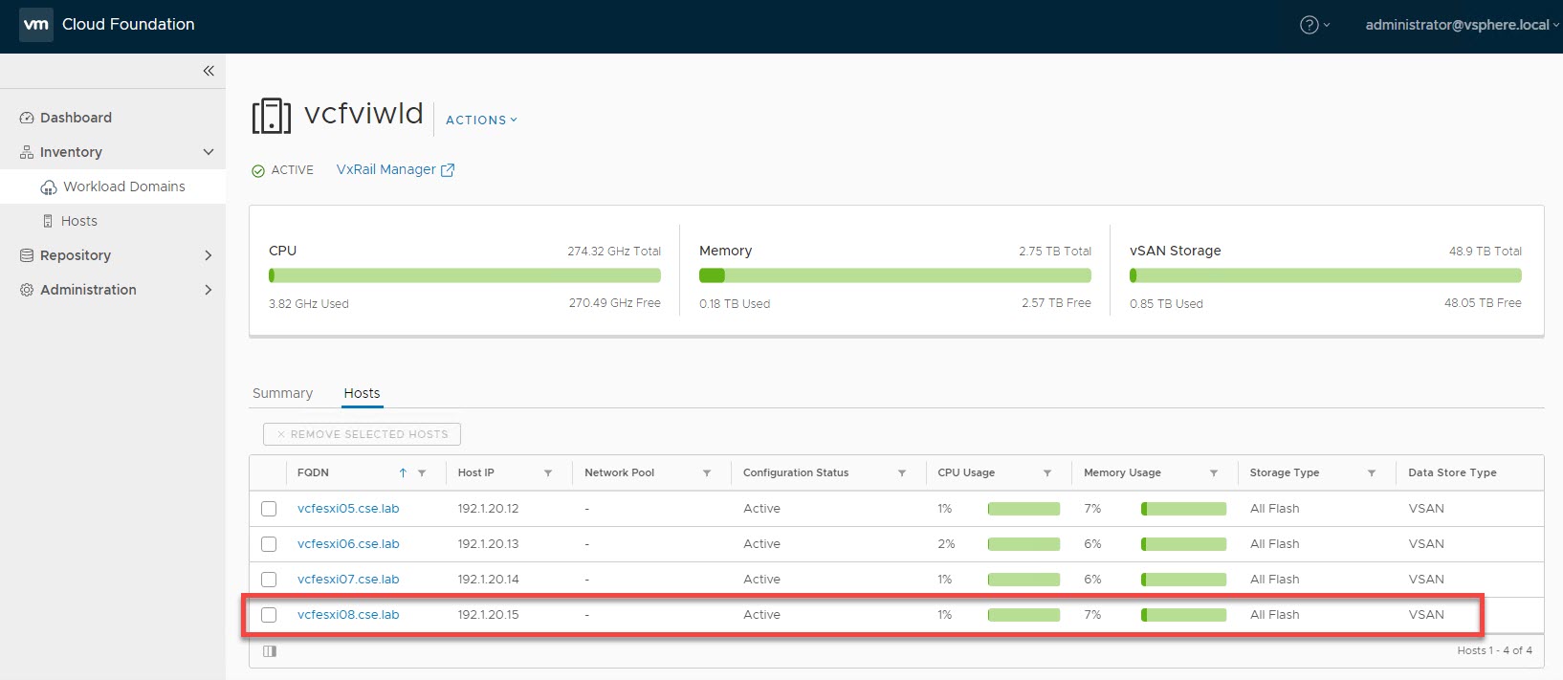
Task: Sort by FQDN using arrow icon
Action: point(403,473)
